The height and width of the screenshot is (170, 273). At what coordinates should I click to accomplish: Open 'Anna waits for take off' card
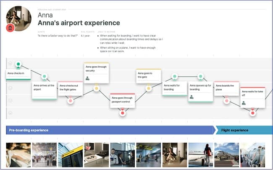[252, 98]
